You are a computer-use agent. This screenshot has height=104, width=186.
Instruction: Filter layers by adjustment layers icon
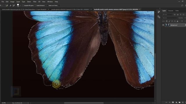tap(178, 14)
